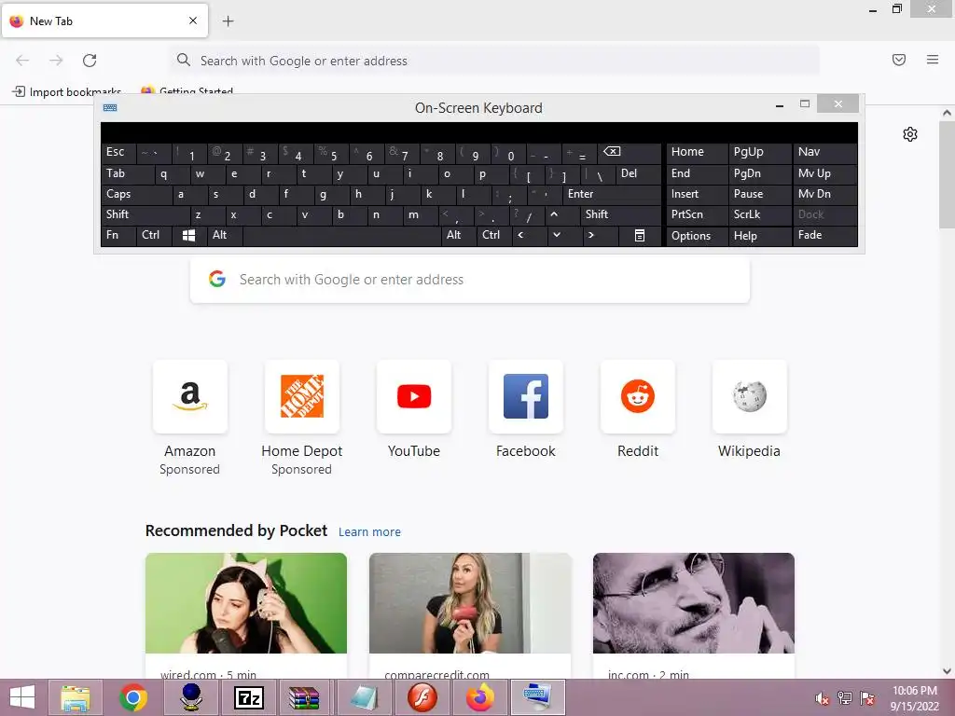
Task: Click the context menu key on keyboard
Action: pos(640,236)
